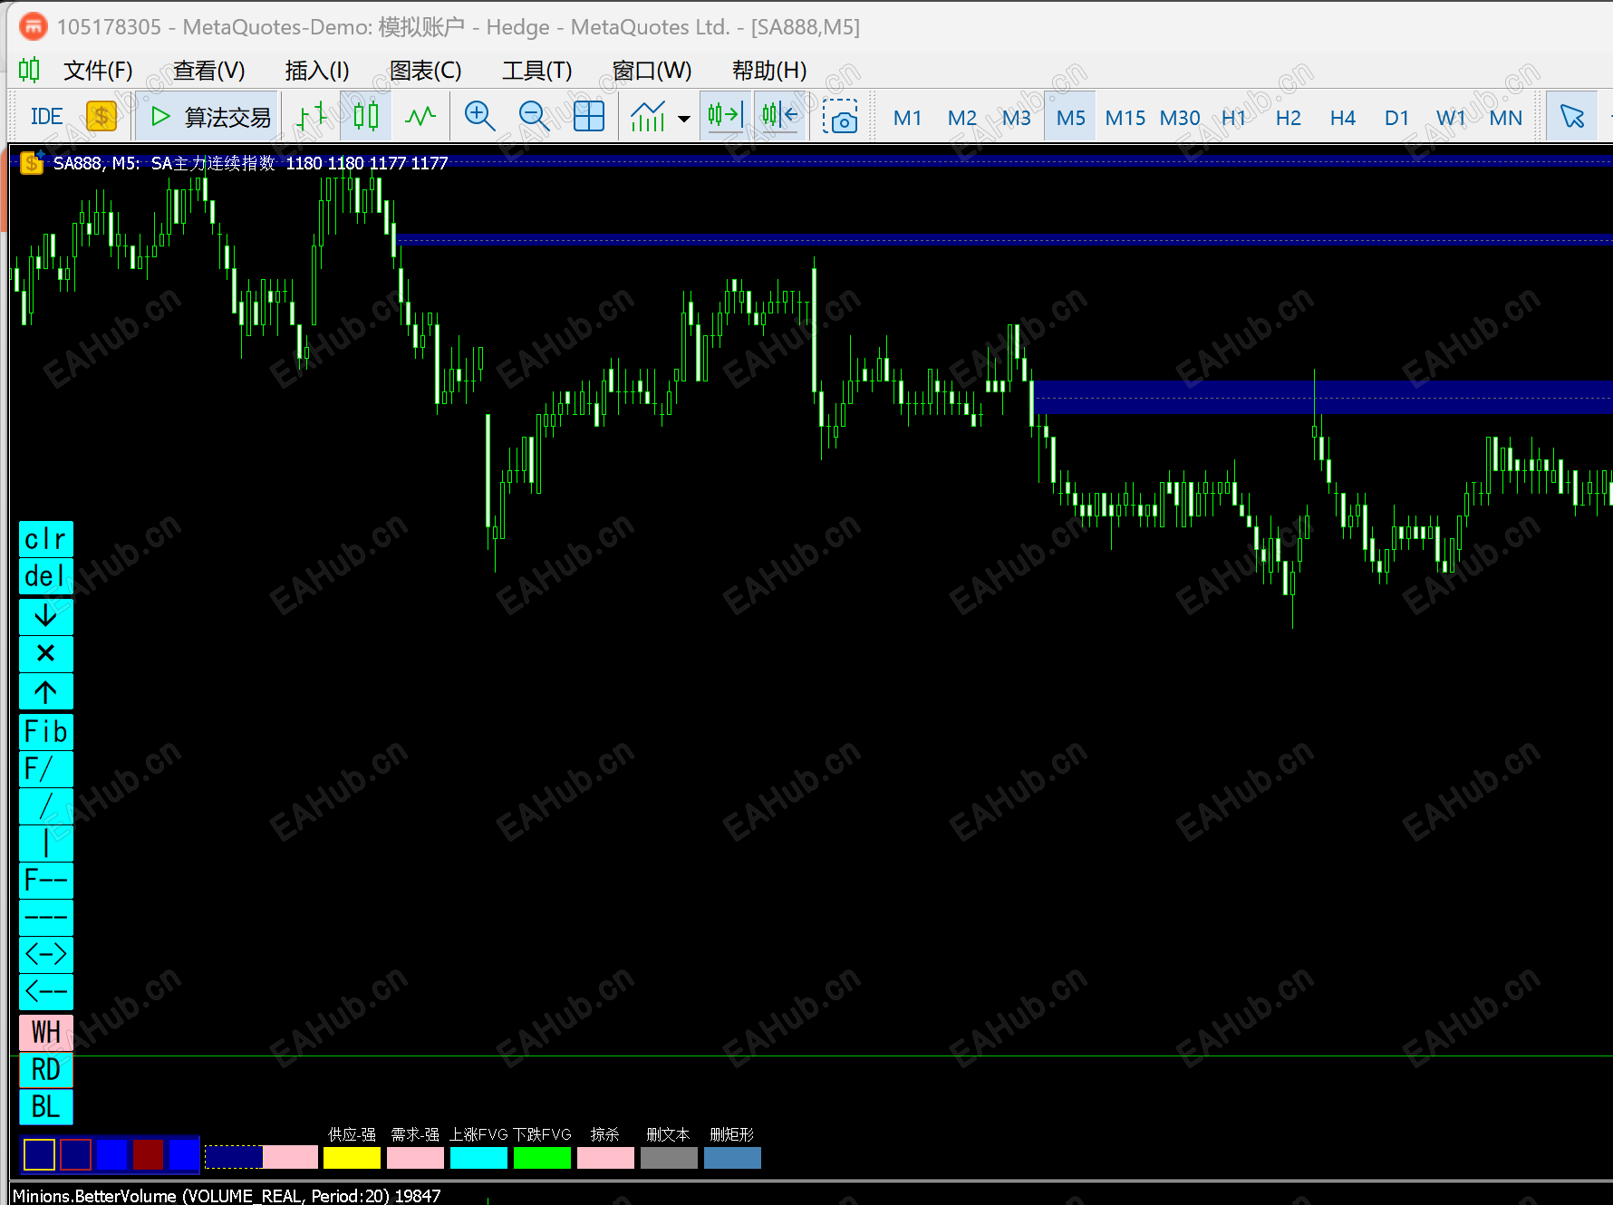Click the down arrow panel button
Viewport: 1613px width, 1205px height.
click(46, 616)
